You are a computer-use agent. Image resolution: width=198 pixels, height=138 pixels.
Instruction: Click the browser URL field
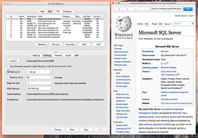pos(166,9)
